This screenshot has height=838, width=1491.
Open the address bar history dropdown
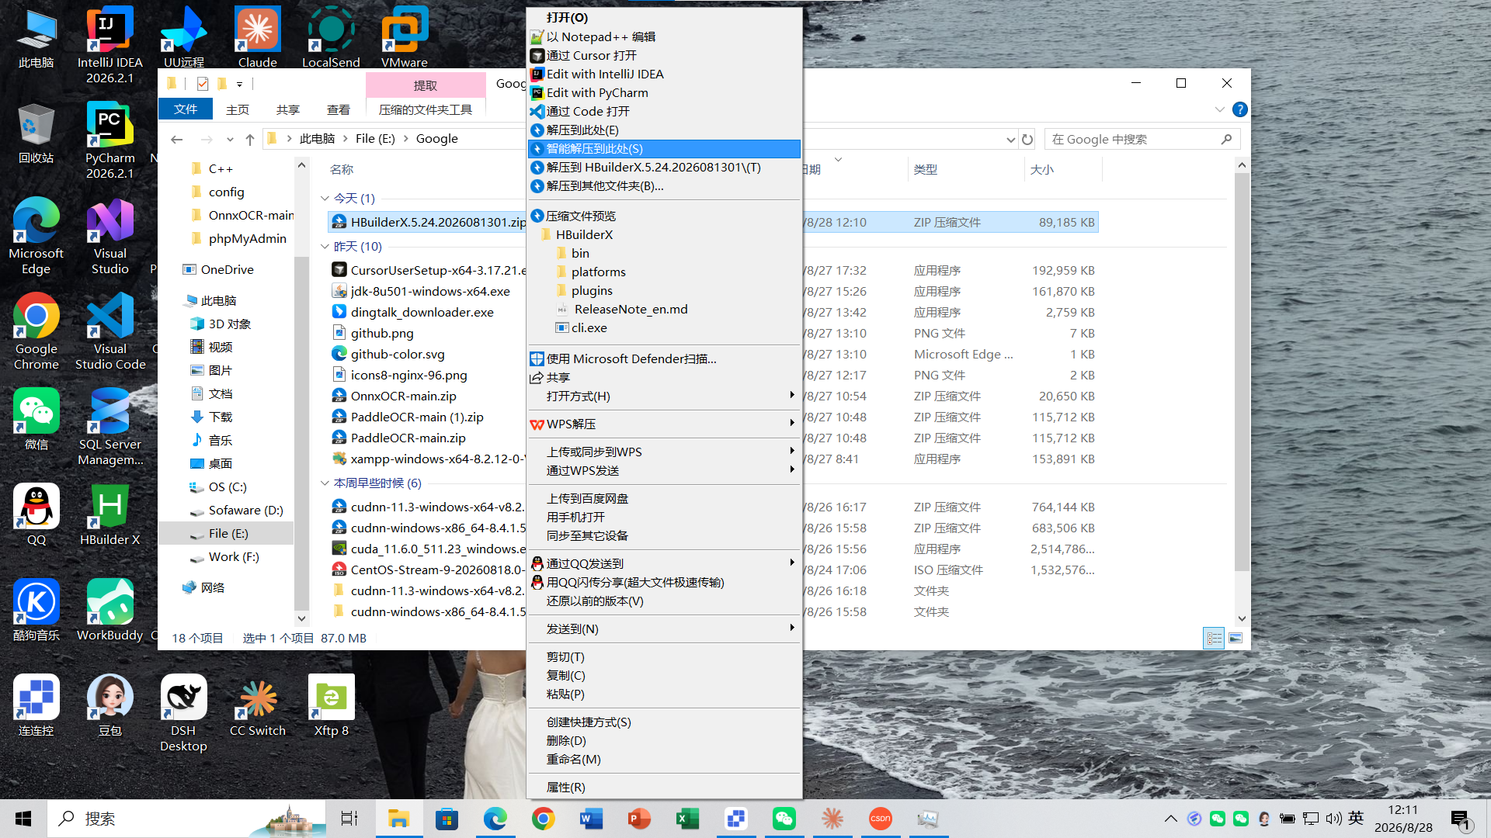(x=1010, y=140)
